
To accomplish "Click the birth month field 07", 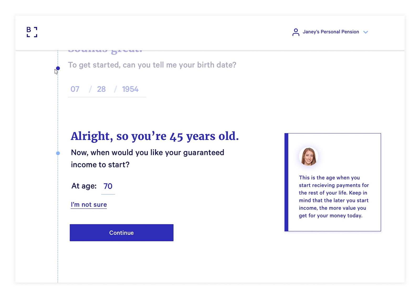I will pos(75,89).
